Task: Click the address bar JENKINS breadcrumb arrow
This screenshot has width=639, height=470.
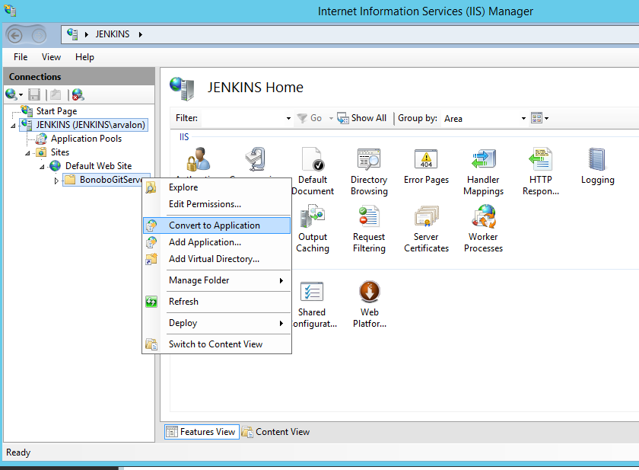Action: tap(141, 35)
